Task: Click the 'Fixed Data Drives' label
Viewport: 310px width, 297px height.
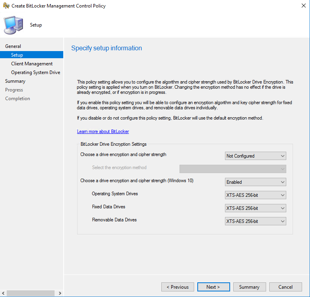Action: (108, 207)
